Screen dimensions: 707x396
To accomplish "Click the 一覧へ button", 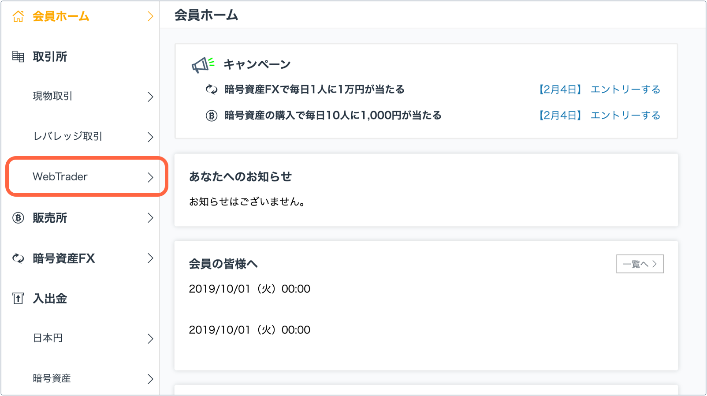I will [x=640, y=264].
